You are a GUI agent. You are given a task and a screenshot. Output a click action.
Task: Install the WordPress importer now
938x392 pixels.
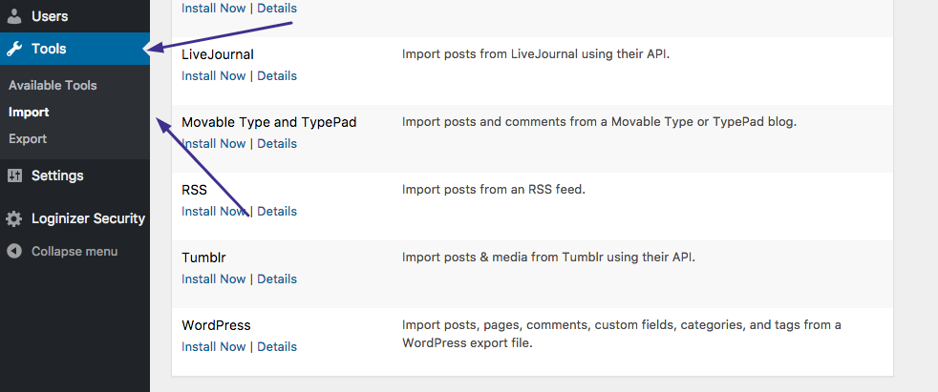coord(213,347)
